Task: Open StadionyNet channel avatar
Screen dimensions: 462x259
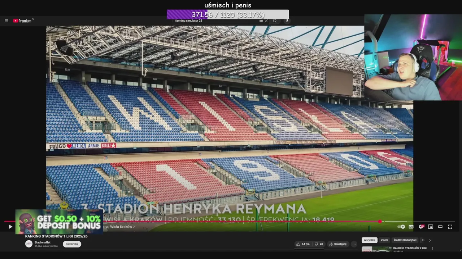Action: tap(29, 244)
